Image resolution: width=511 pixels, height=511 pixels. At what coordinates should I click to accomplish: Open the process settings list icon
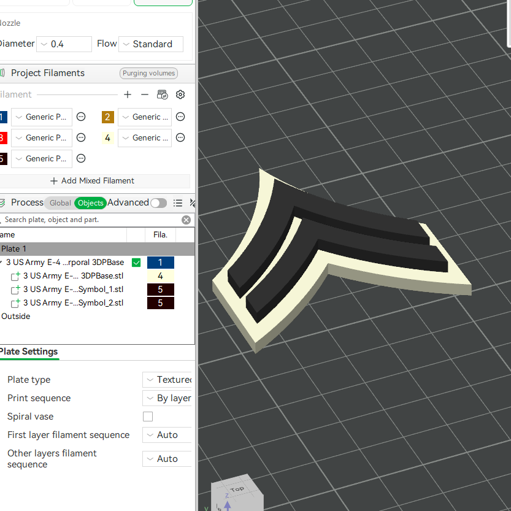click(178, 203)
